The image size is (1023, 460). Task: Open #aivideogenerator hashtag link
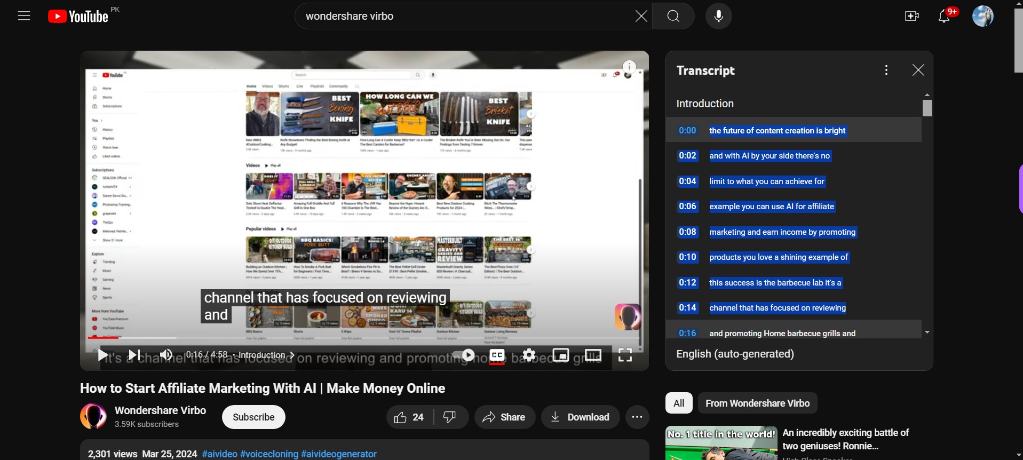[339, 454]
